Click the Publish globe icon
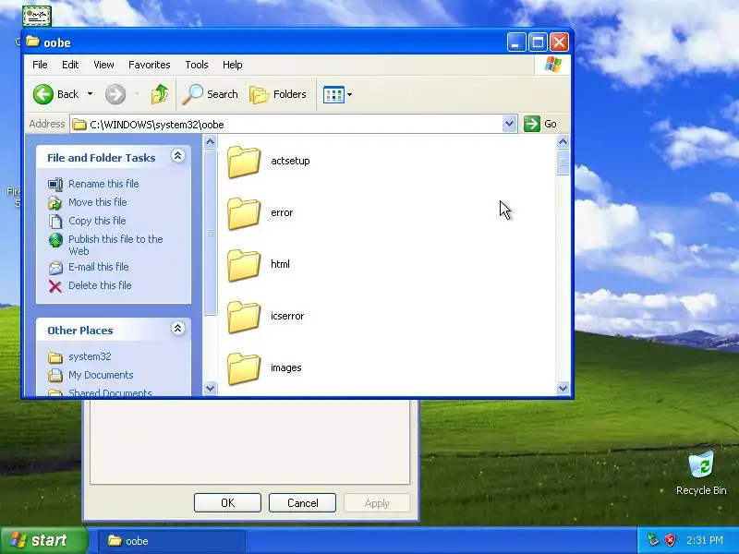 point(55,240)
